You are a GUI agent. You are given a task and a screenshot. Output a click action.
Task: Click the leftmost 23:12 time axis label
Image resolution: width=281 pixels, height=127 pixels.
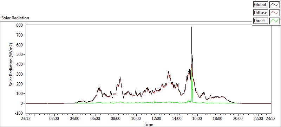[26, 119]
